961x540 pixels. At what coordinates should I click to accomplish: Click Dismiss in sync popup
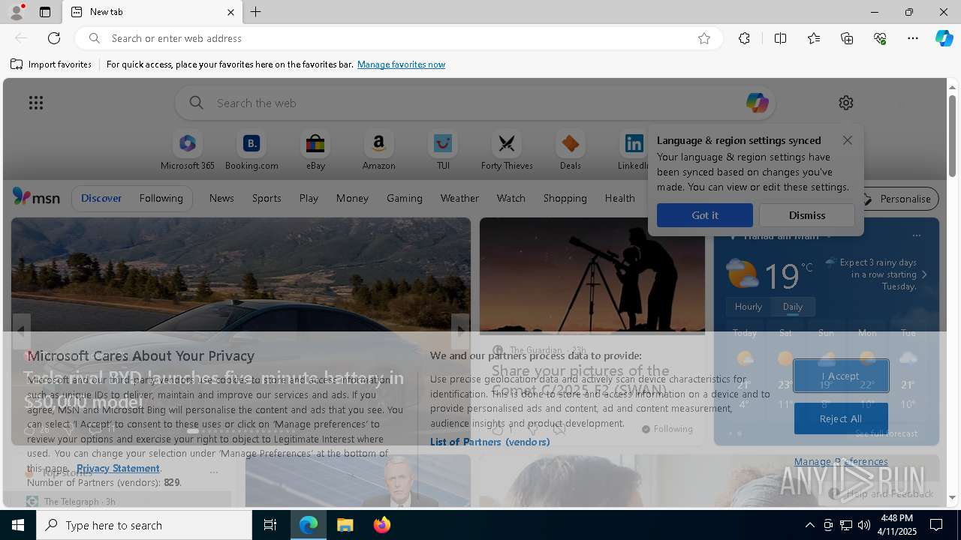coord(807,215)
